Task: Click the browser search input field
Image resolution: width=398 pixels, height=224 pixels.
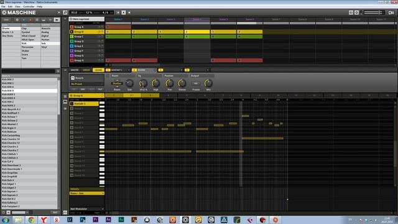Action: [28, 72]
